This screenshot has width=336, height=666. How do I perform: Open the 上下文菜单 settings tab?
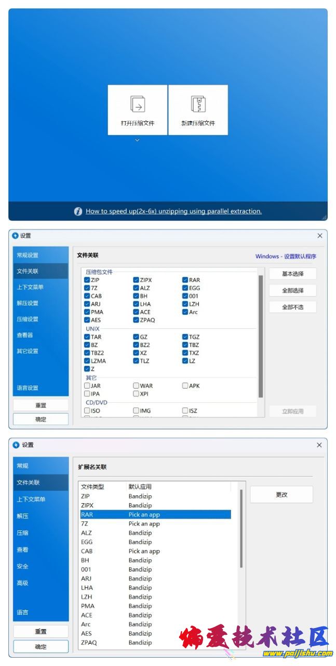30,287
